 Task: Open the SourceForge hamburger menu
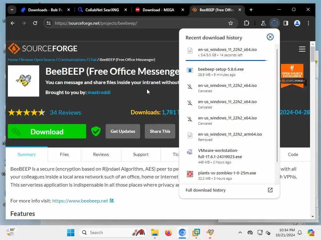click(302, 49)
